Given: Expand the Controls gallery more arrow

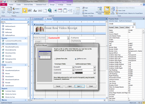Looking at the screenshot, I should (x=74, y=13).
